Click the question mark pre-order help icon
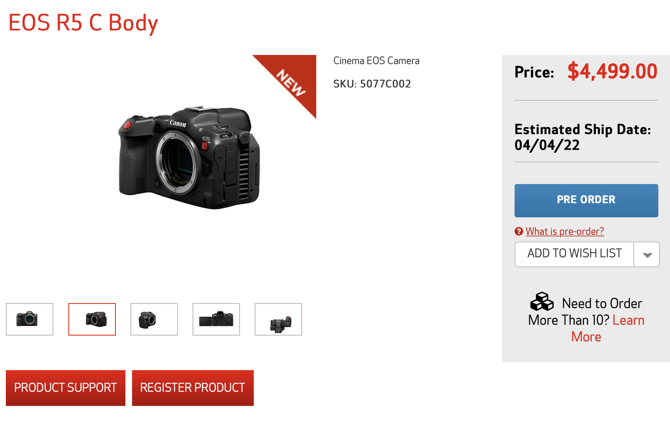 click(519, 231)
